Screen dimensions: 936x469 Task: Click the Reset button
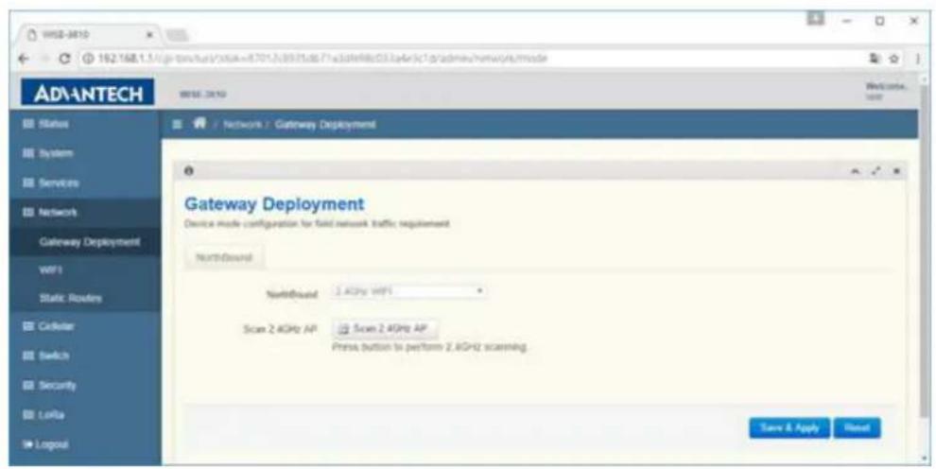pyautogui.click(x=857, y=427)
